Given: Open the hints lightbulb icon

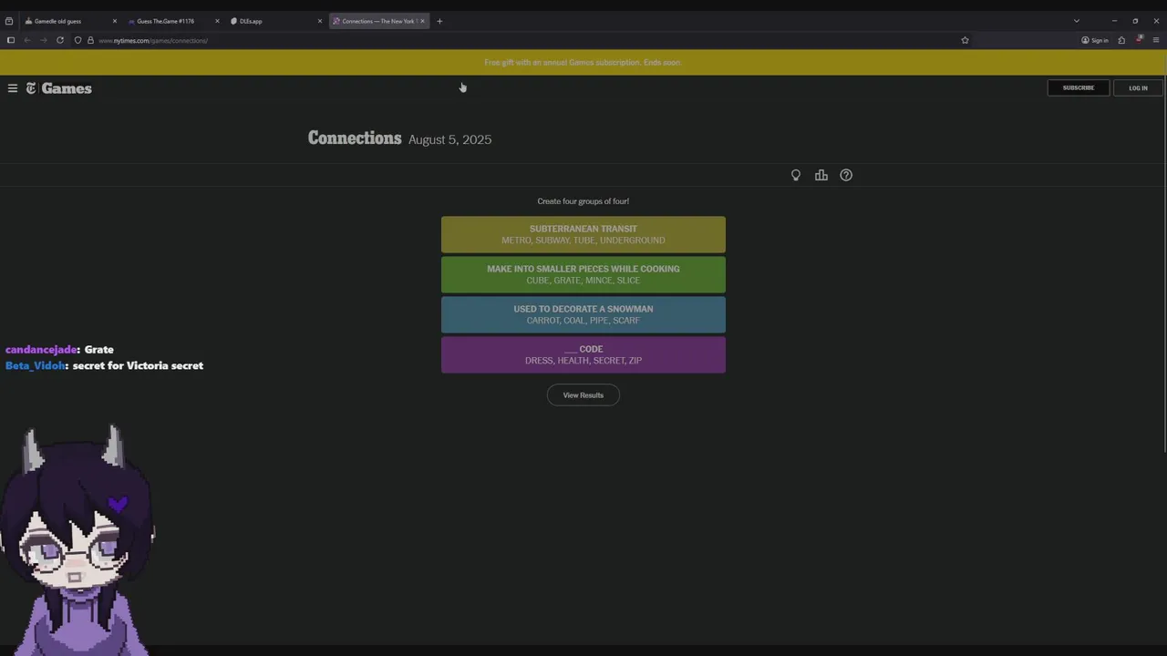Looking at the screenshot, I should 796,175.
